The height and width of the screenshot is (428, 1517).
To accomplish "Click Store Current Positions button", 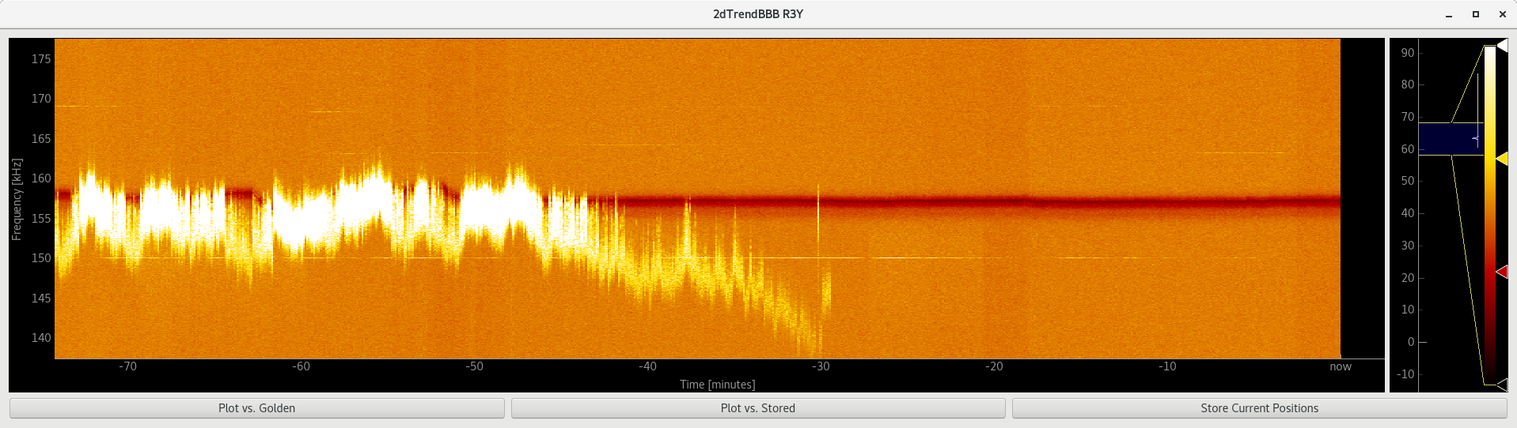I will (x=1258, y=408).
